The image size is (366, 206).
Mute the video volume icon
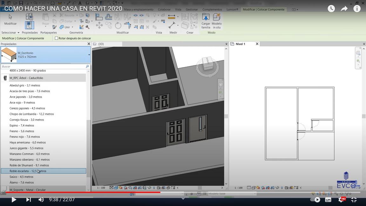(x=41, y=200)
